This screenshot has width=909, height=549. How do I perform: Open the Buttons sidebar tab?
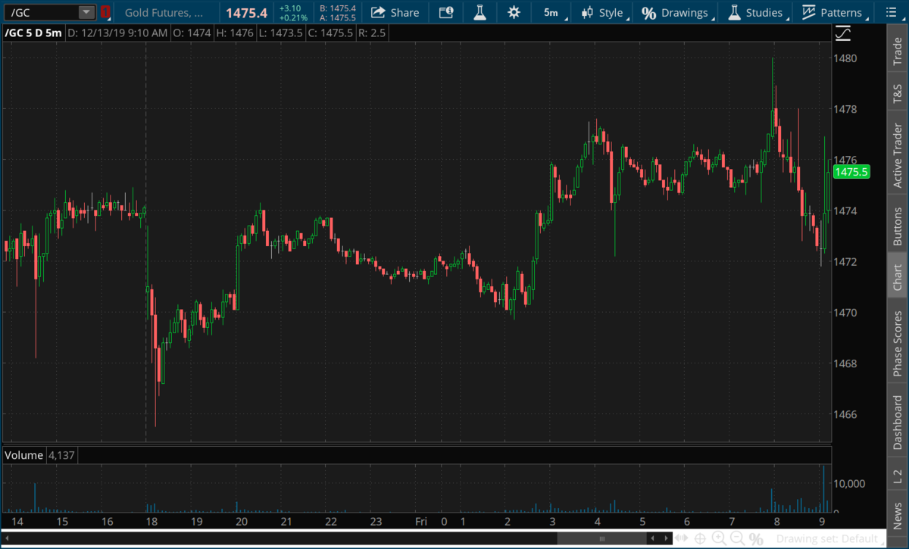pos(897,225)
